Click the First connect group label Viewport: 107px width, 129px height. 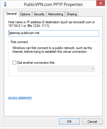pyautogui.click(x=19, y=42)
